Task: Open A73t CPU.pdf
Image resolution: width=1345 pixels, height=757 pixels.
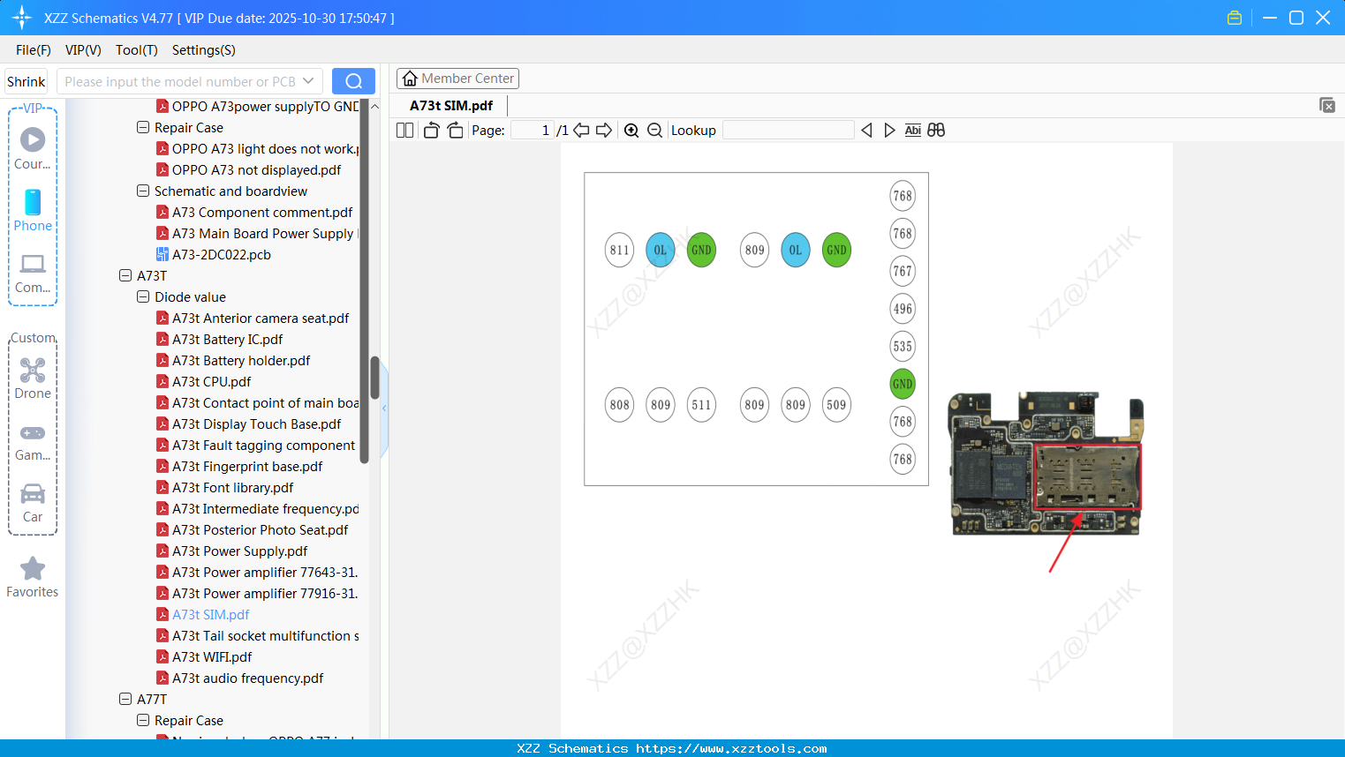Action: coord(211,382)
